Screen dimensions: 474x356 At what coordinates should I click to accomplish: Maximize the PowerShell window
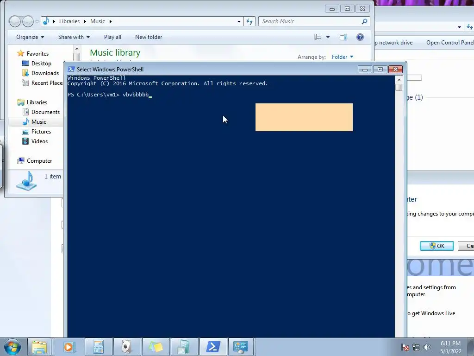(380, 70)
